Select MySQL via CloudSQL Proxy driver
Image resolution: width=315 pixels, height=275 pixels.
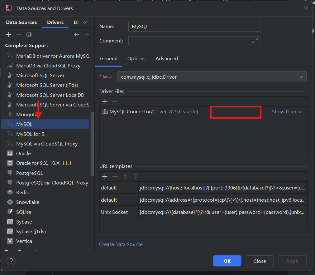pyautogui.click(x=45, y=144)
